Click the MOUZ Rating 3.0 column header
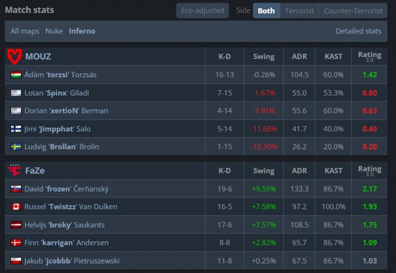 369,56
